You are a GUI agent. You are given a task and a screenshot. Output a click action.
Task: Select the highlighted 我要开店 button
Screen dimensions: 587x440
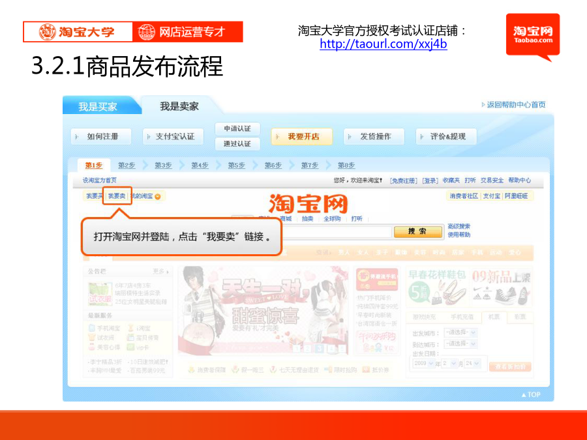pos(302,137)
